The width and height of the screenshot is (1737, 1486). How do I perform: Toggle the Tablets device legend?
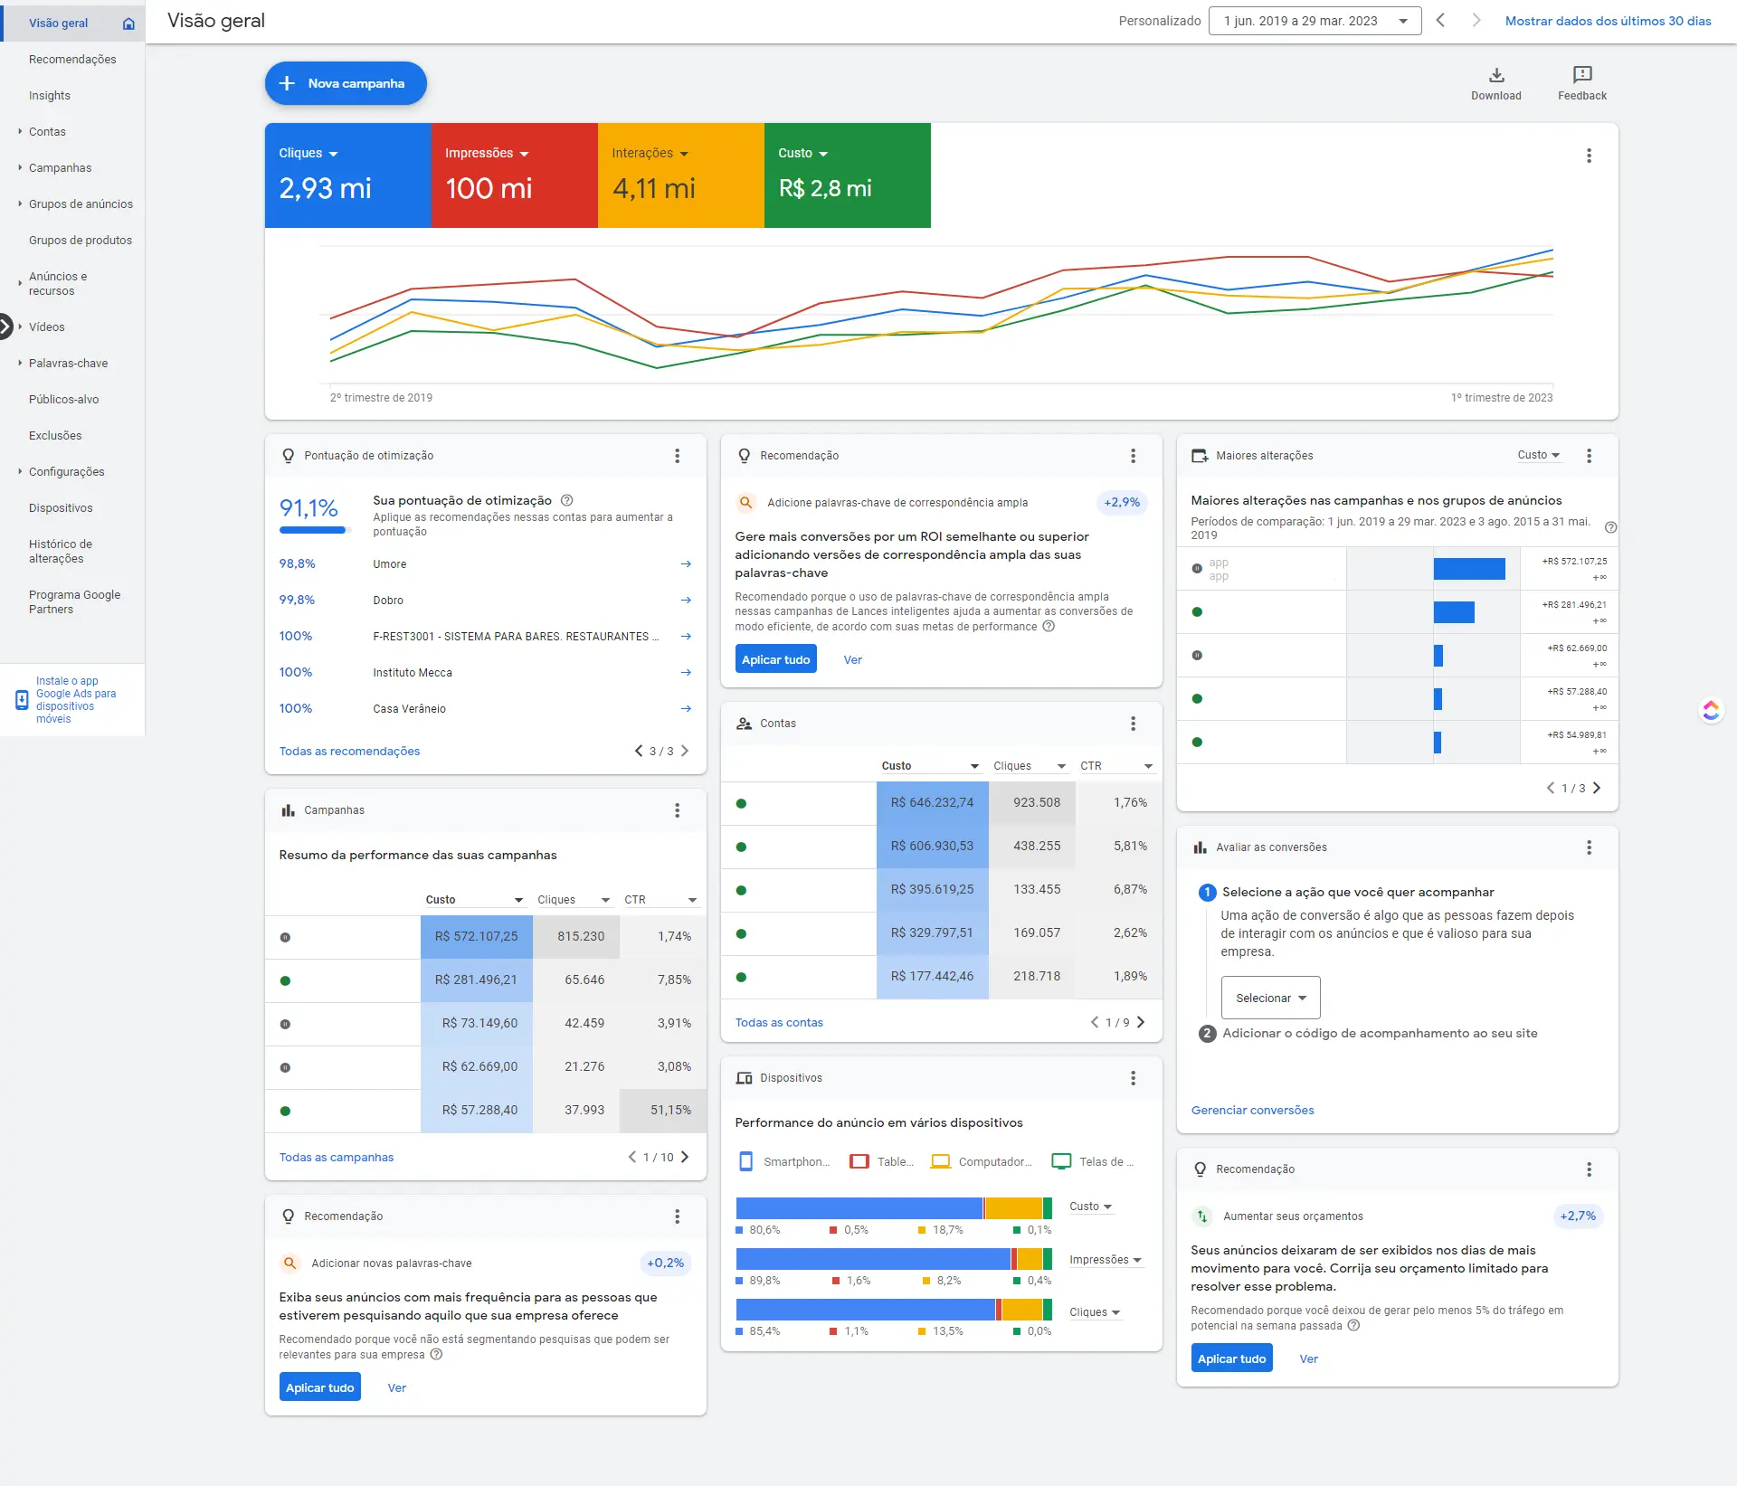click(882, 1162)
